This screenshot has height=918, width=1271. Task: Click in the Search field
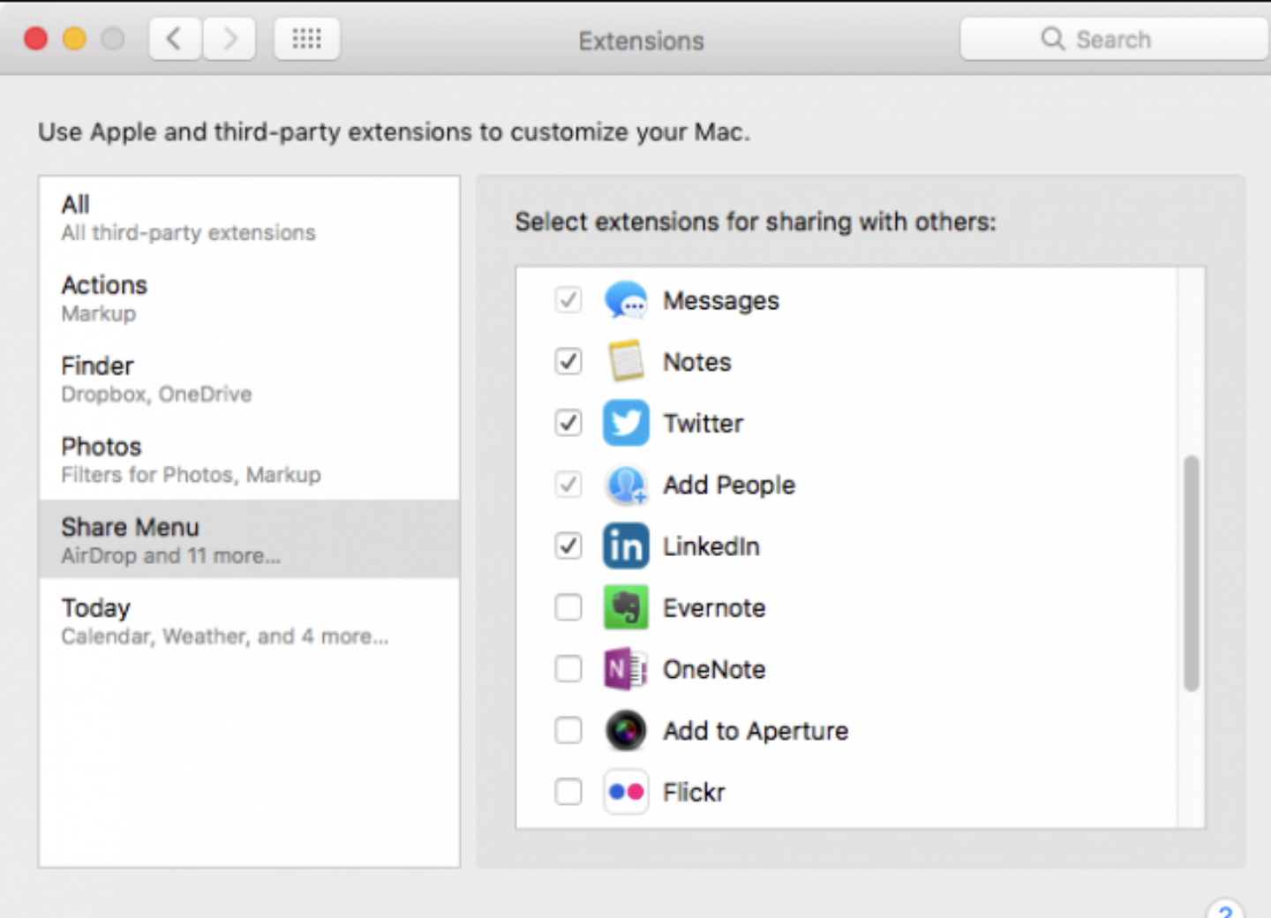pos(1114,39)
